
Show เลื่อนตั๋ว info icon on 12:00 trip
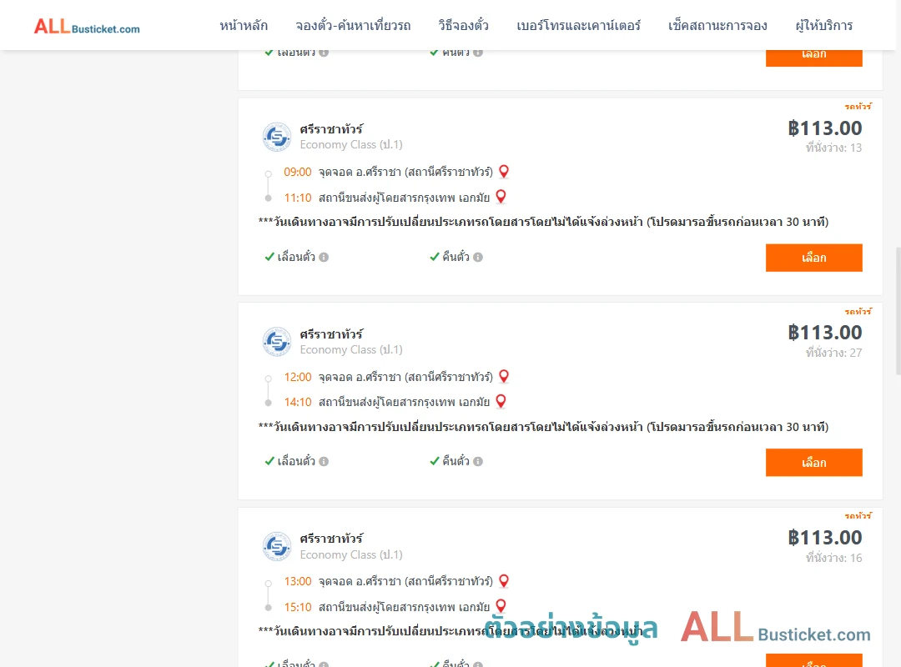[x=324, y=461]
